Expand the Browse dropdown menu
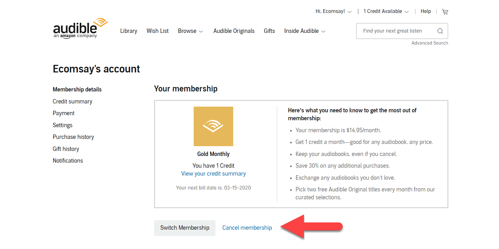This screenshot has height=249, width=499. (190, 31)
